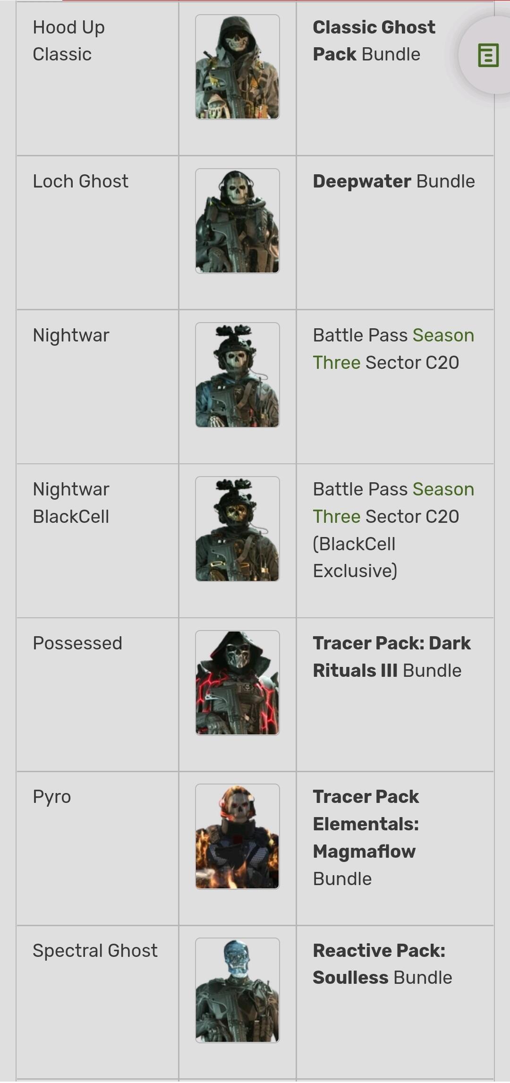
Task: Enlarge the Spectral Ghost skin thumbnail
Action: 238,990
